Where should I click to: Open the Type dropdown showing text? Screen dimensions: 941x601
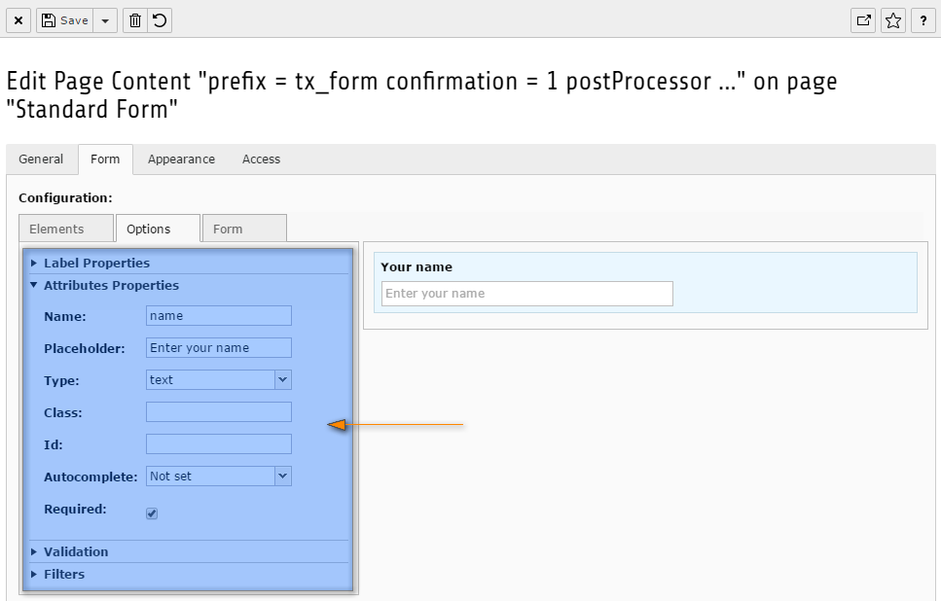pos(218,379)
